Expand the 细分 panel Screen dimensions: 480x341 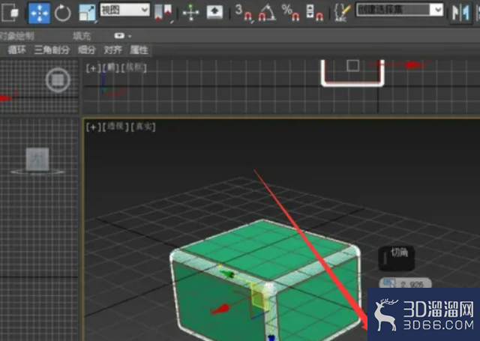click(87, 50)
